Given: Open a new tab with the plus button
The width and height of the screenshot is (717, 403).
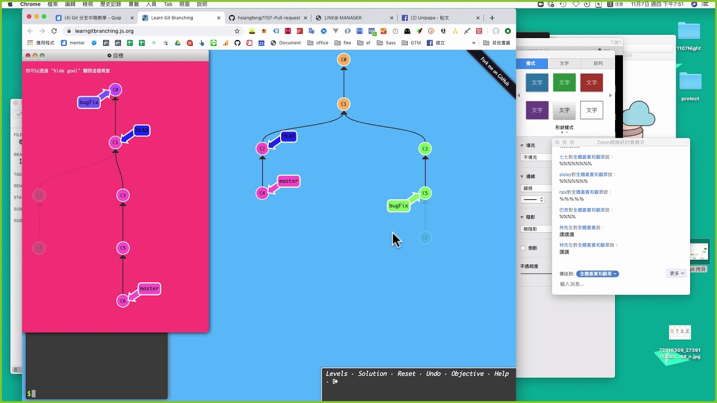Looking at the screenshot, I should 492,18.
